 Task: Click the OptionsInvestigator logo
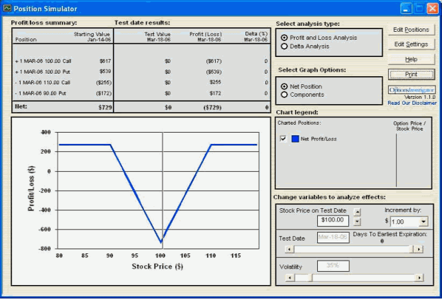411,89
